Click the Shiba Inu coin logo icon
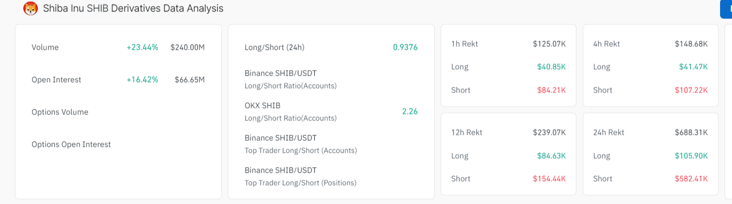This screenshot has width=732, height=204. 31,8
